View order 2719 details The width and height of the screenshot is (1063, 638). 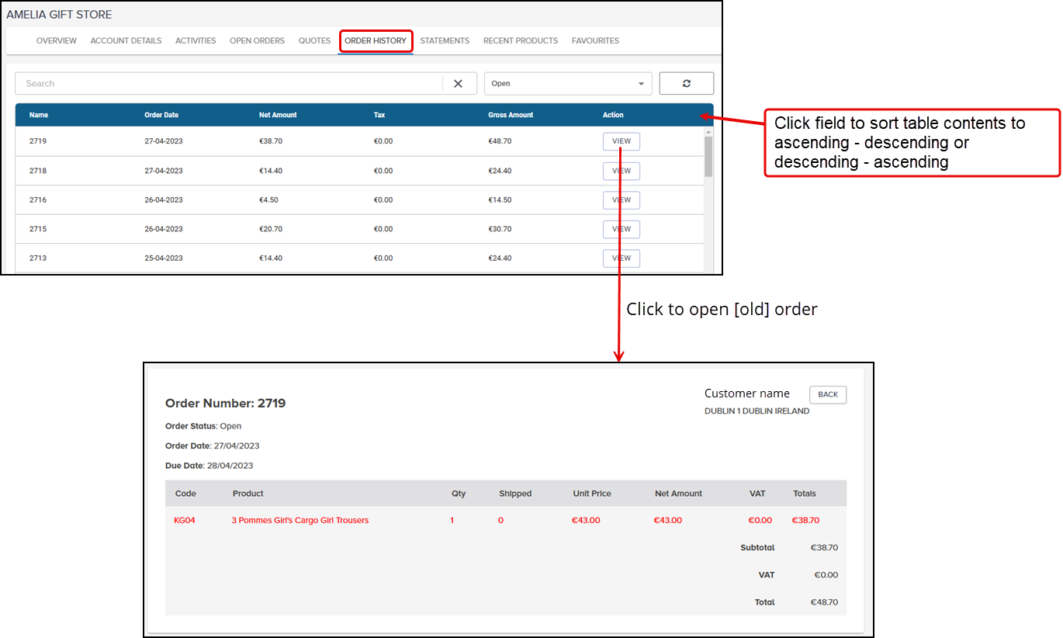(621, 141)
